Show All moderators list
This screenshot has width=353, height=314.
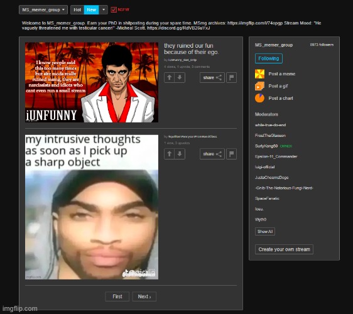[x=265, y=231]
